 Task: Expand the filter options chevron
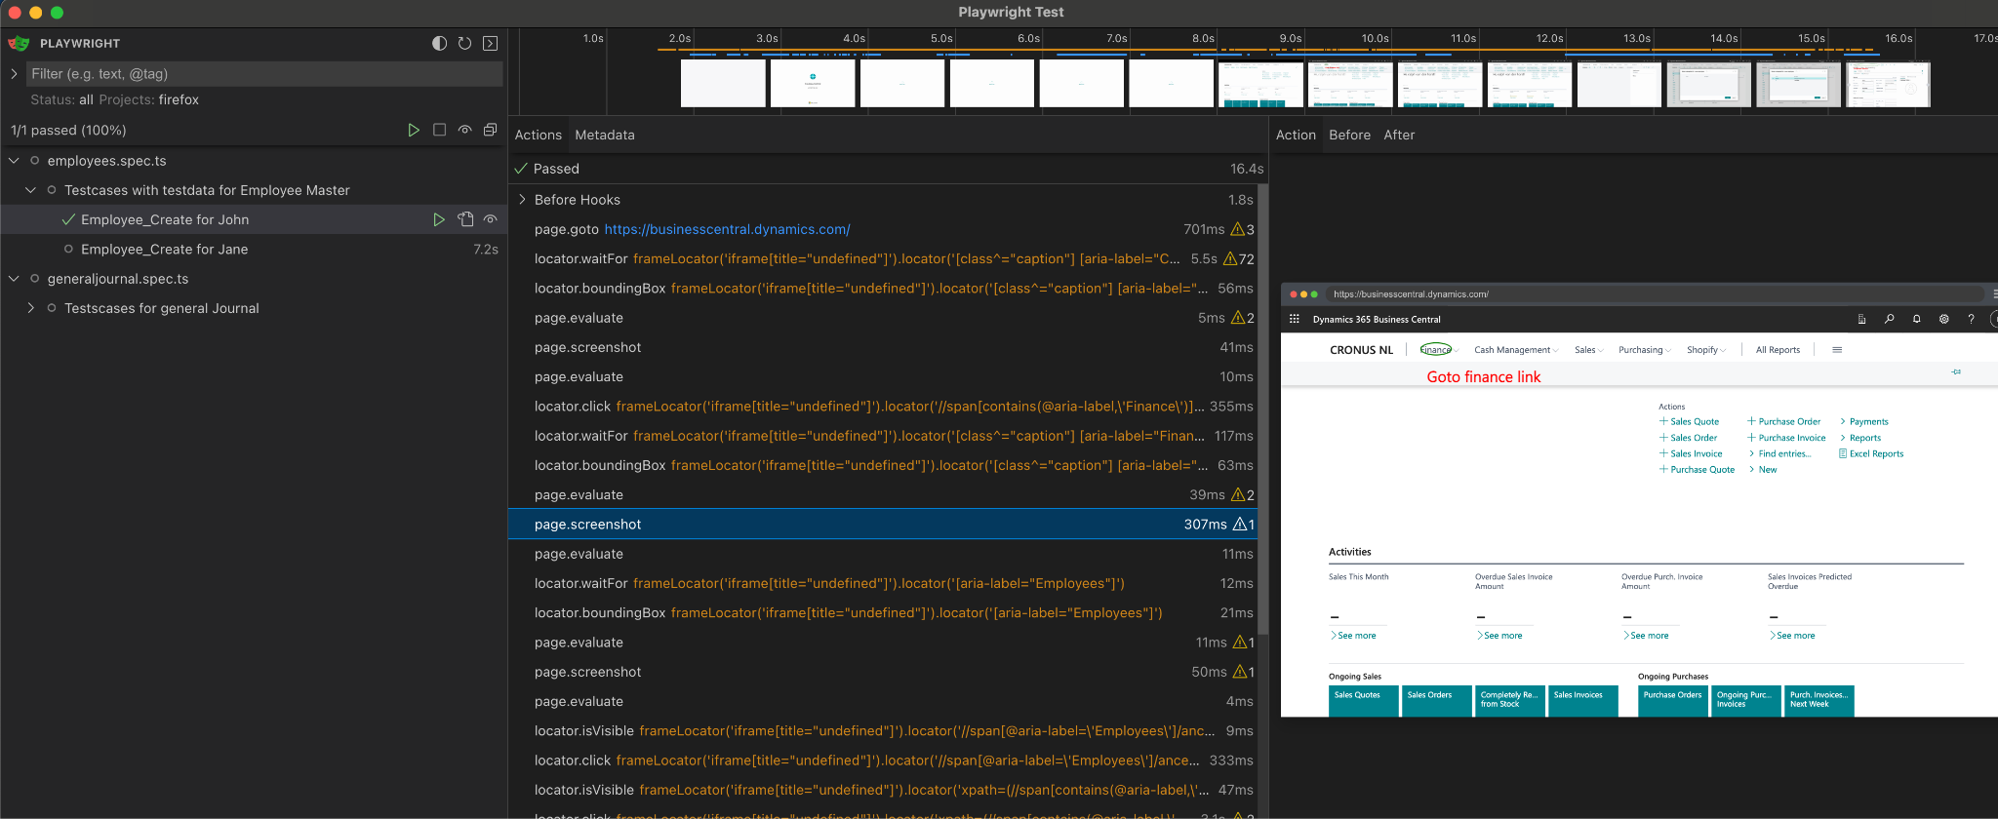click(x=14, y=73)
